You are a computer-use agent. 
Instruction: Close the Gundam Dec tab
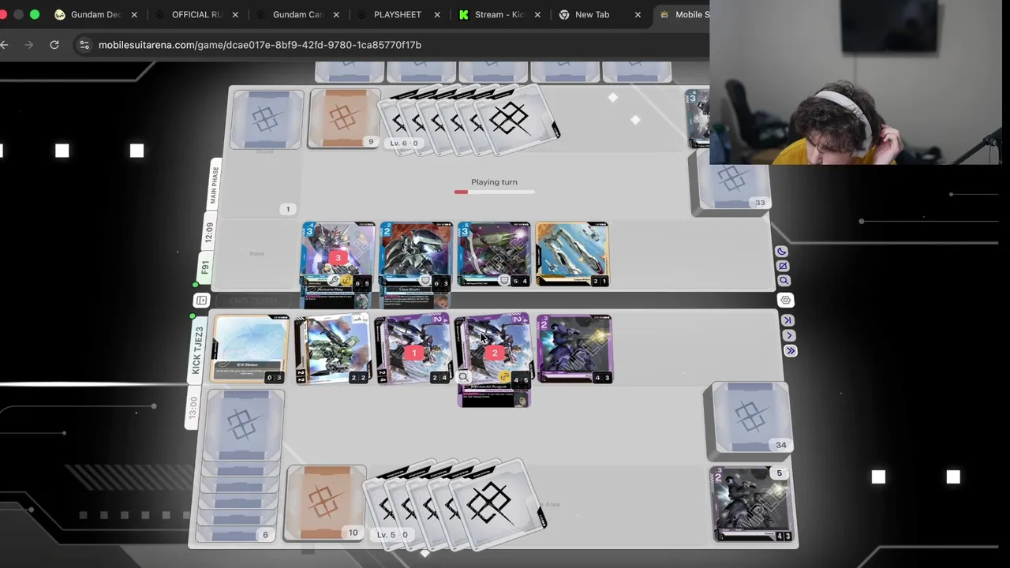point(134,14)
